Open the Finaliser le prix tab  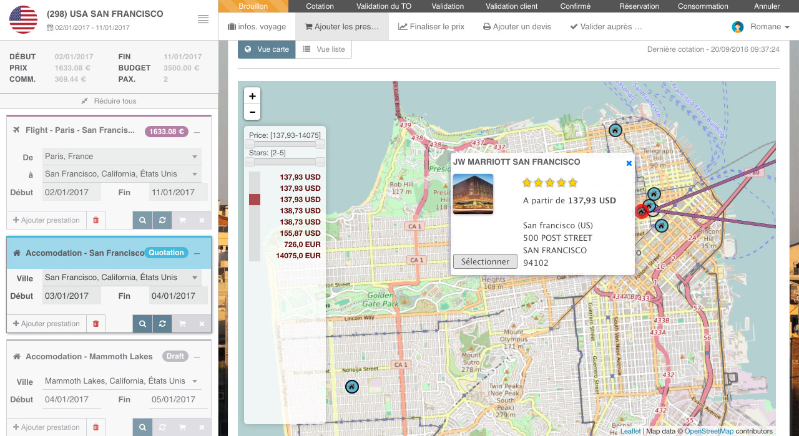tap(431, 27)
